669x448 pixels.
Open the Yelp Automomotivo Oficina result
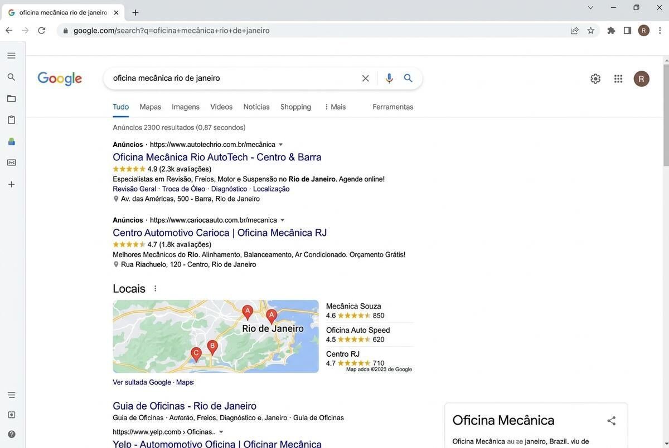(217, 444)
